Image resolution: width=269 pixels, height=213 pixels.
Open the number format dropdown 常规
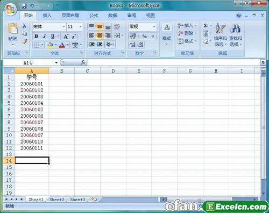pyautogui.click(x=154, y=27)
